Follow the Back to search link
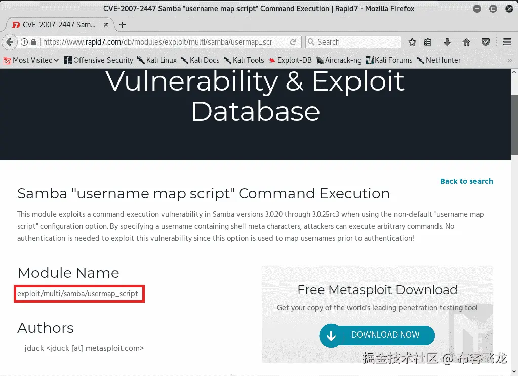Screen dimensions: 518x376 [466, 181]
